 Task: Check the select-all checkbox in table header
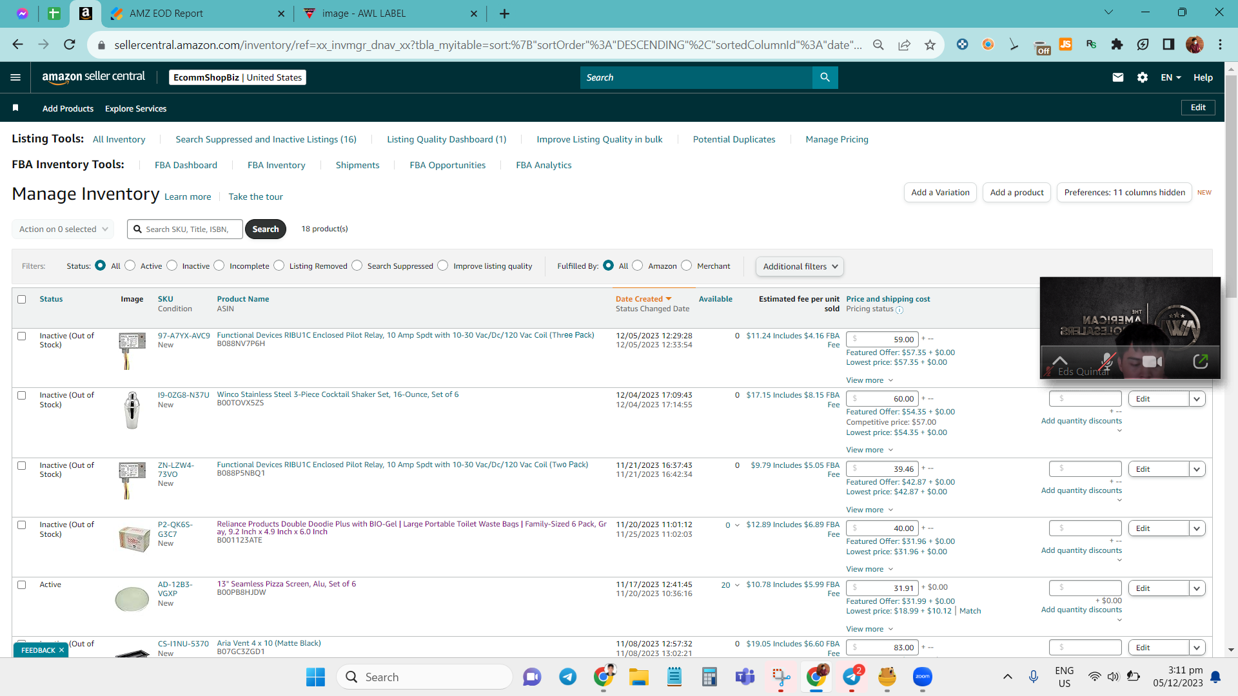[22, 299]
